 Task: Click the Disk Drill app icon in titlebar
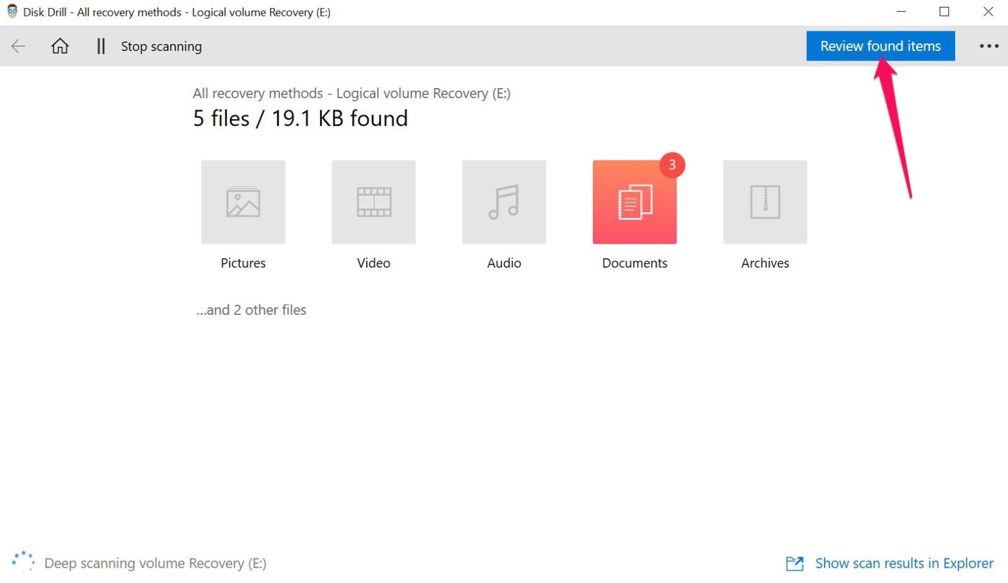pos(11,11)
